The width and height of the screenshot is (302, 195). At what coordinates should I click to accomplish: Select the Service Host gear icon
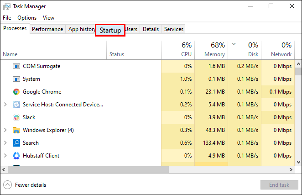pyautogui.click(x=16, y=105)
